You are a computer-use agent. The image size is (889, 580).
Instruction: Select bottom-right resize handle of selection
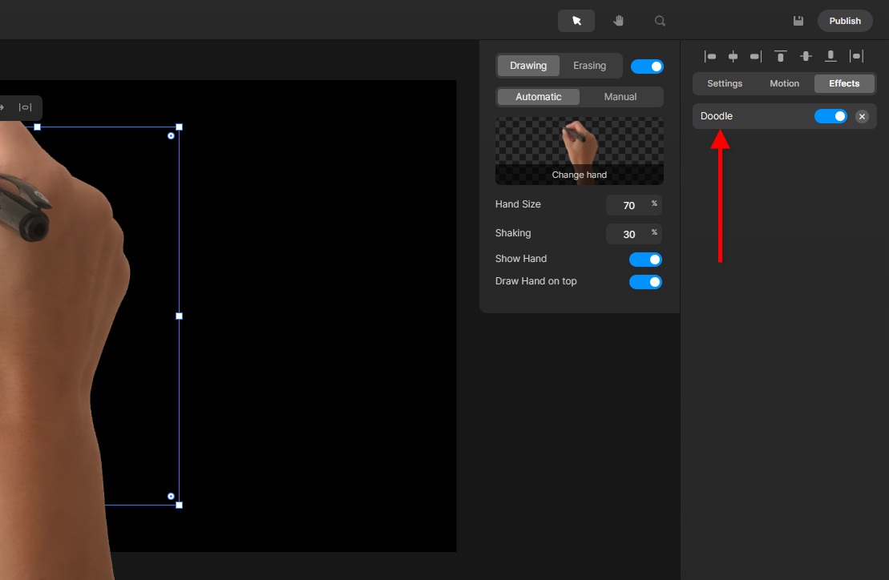179,505
